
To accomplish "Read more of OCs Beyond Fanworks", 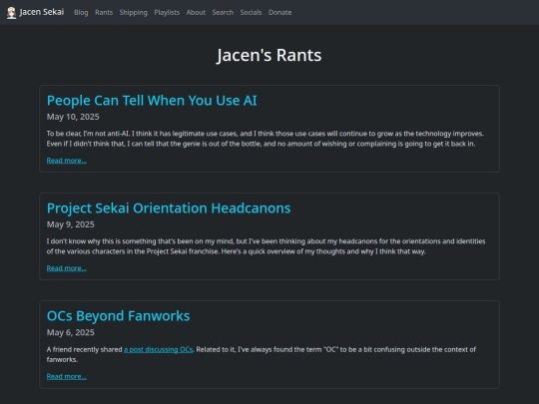I will [66, 376].
